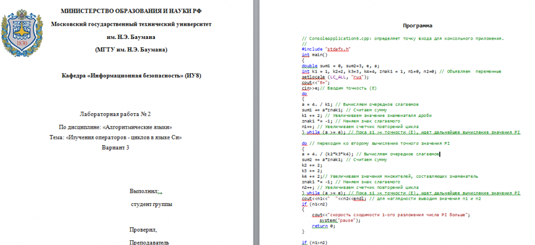Click the line 'return 0;'
This screenshot has width=535, height=245.
(324, 226)
